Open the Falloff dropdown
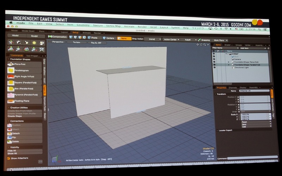 pyautogui.click(x=189, y=40)
